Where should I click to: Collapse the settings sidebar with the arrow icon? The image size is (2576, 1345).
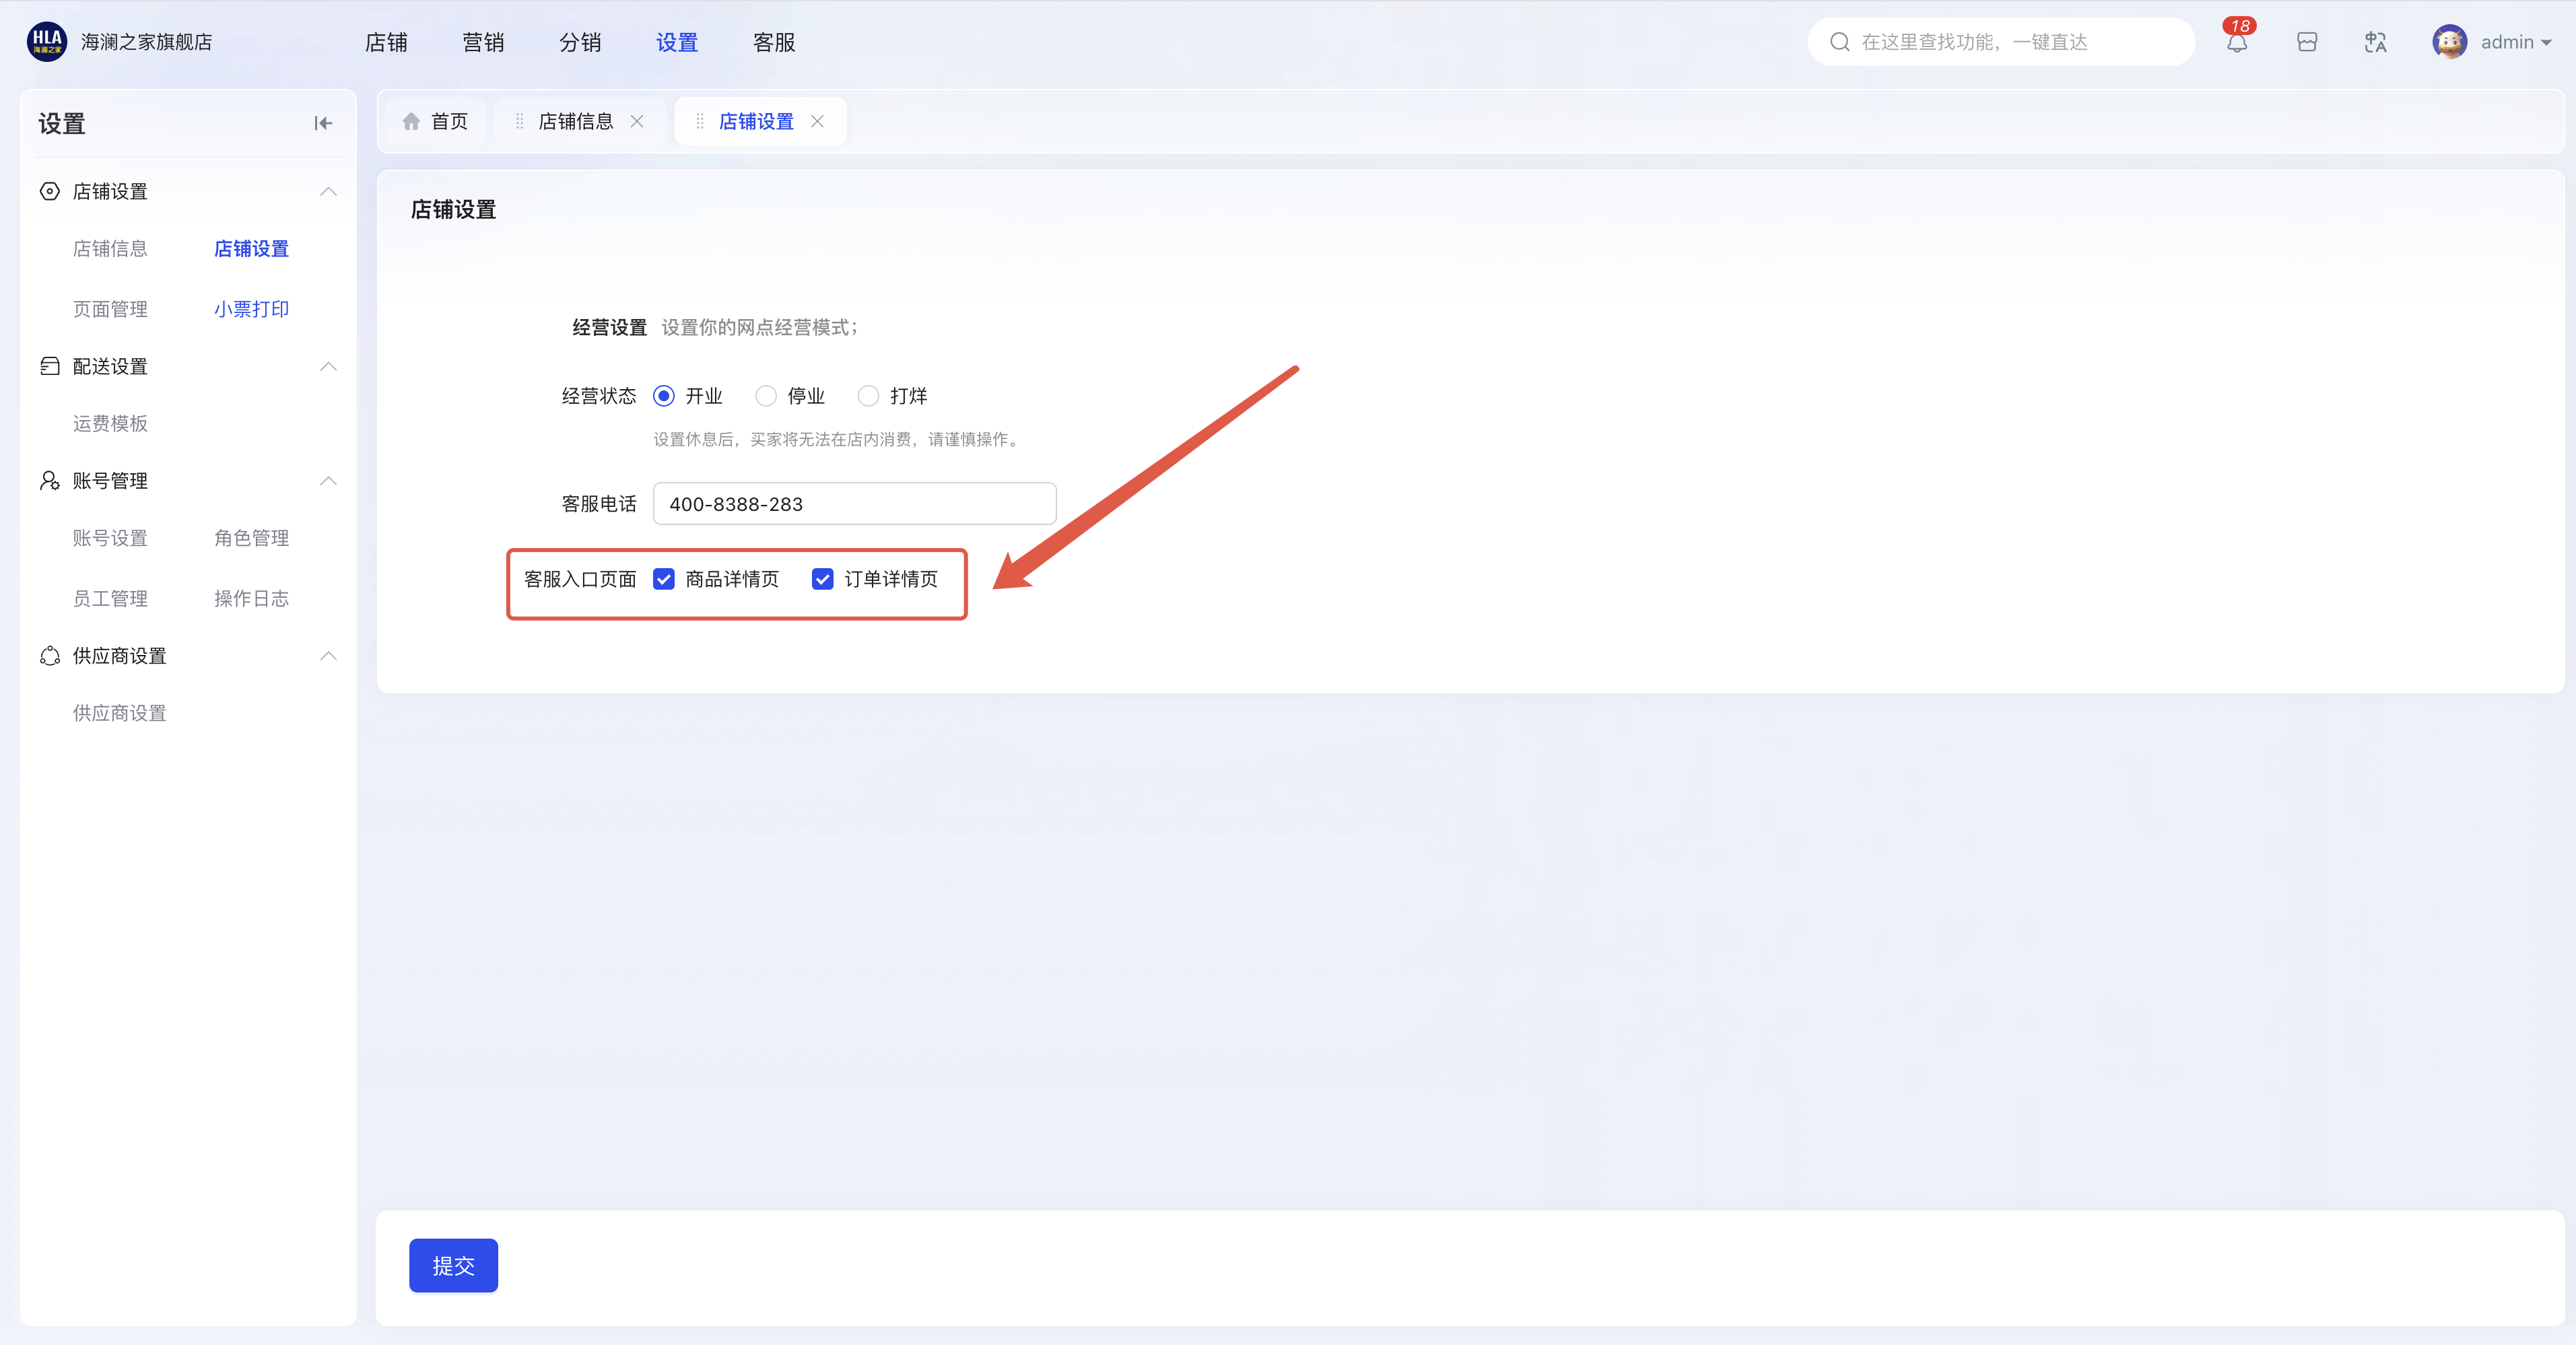(x=323, y=123)
